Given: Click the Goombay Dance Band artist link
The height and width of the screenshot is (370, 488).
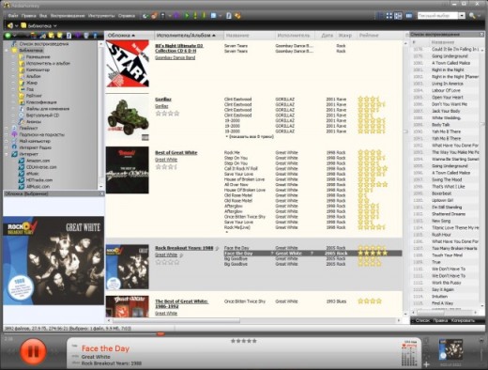Looking at the screenshot, I should tap(175, 57).
